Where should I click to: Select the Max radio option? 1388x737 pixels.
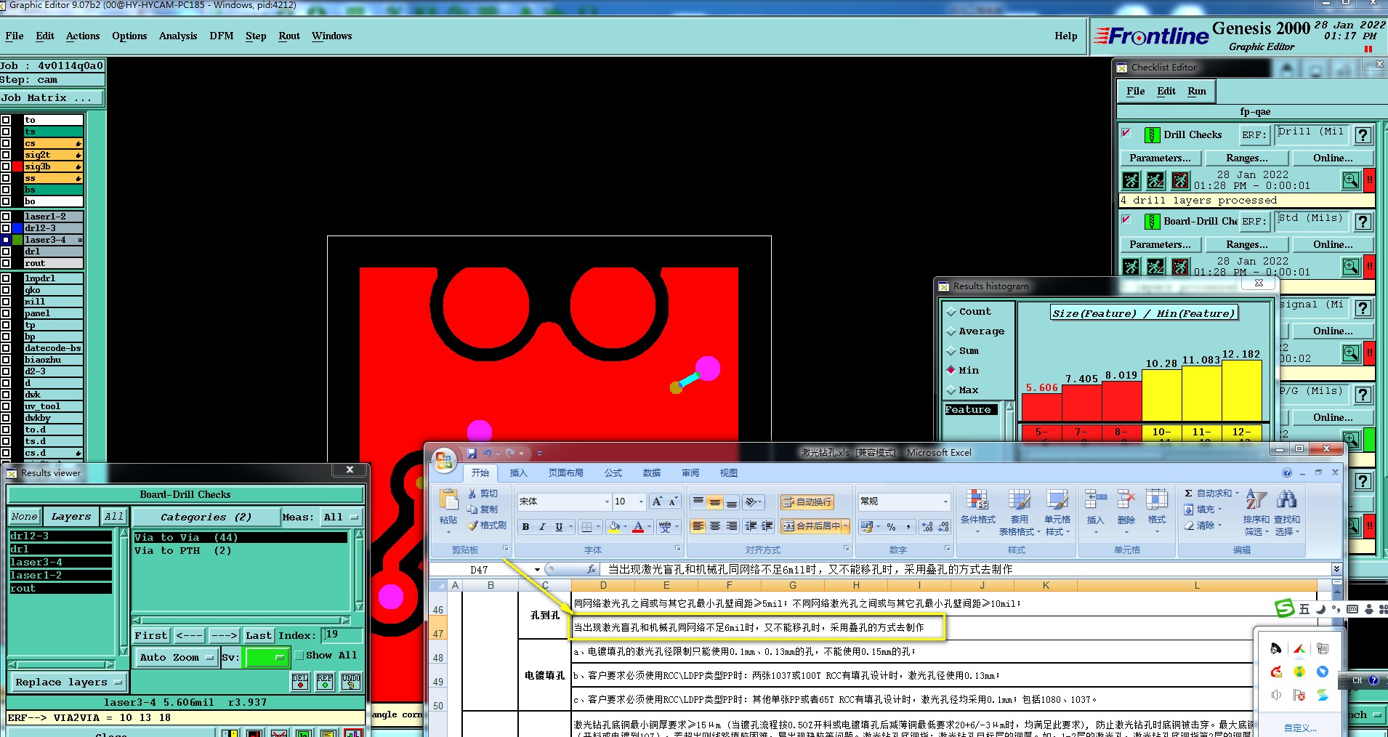[951, 390]
